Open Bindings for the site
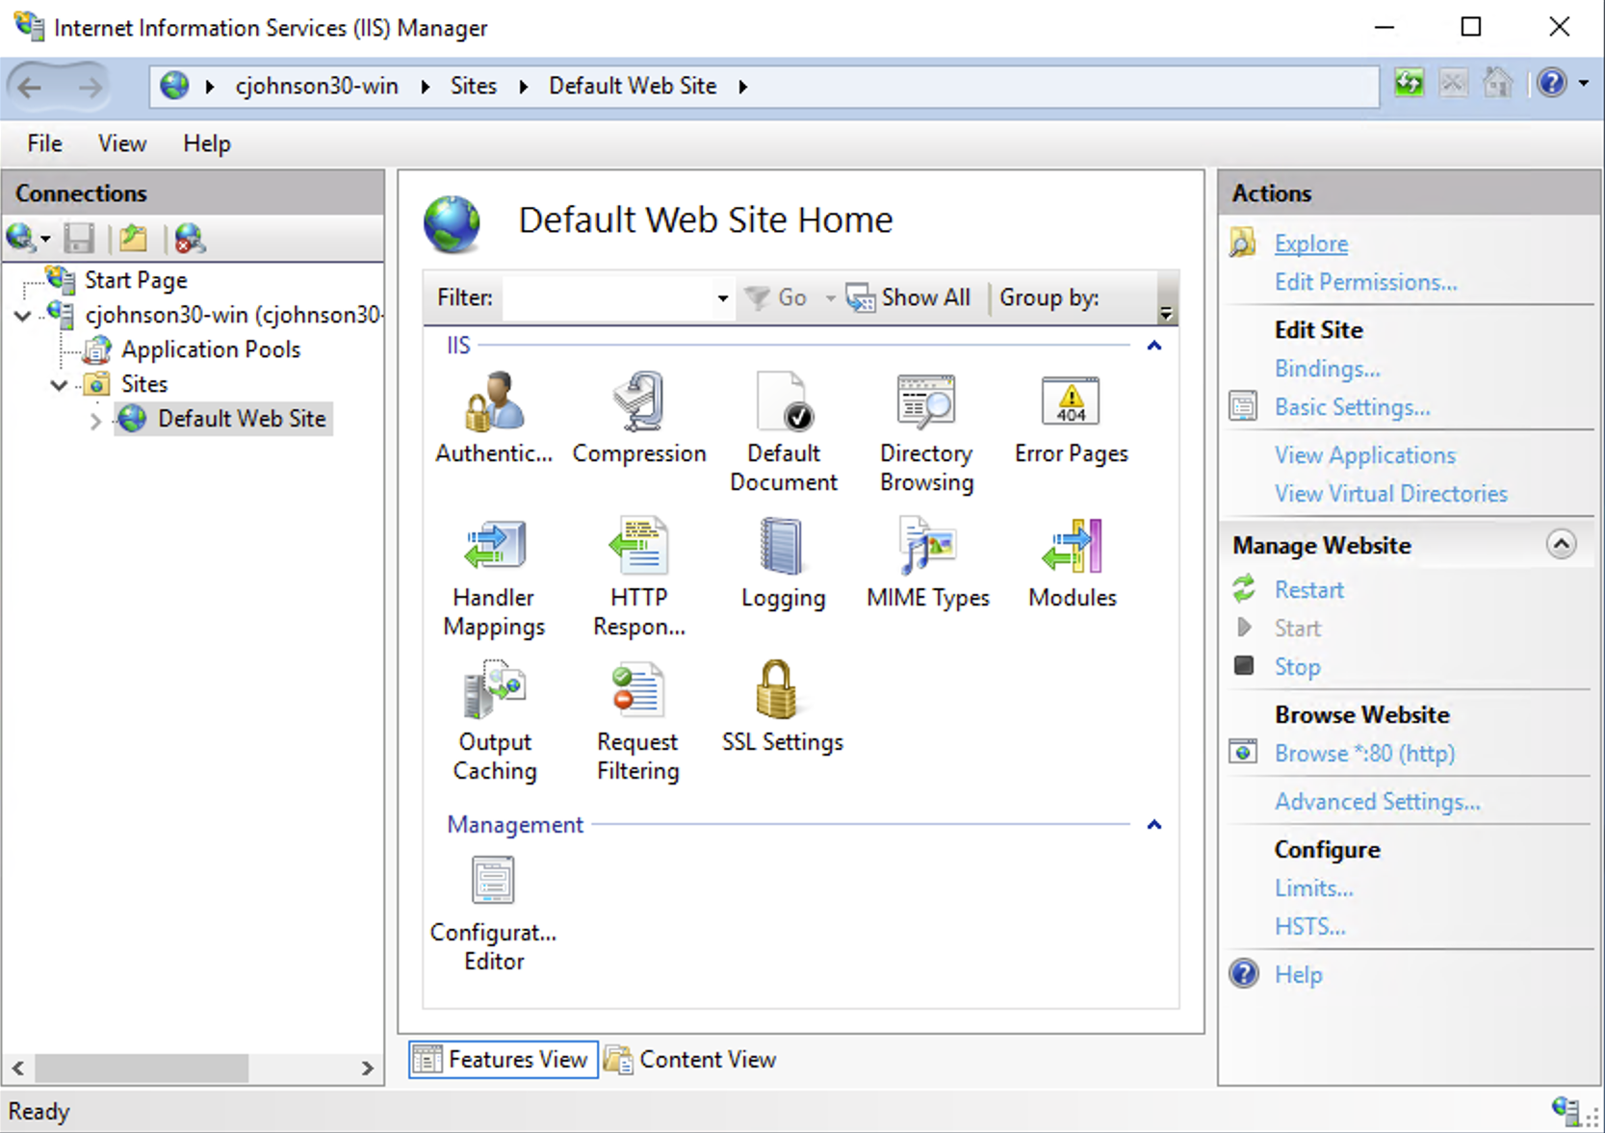1605x1133 pixels. tap(1327, 369)
